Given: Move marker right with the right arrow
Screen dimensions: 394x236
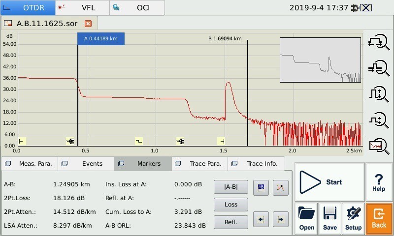Looking at the screenshot, I should tap(280, 219).
